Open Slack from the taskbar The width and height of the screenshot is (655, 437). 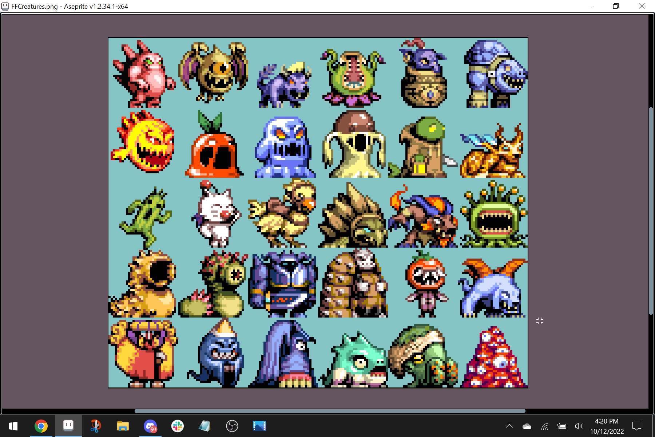(178, 426)
